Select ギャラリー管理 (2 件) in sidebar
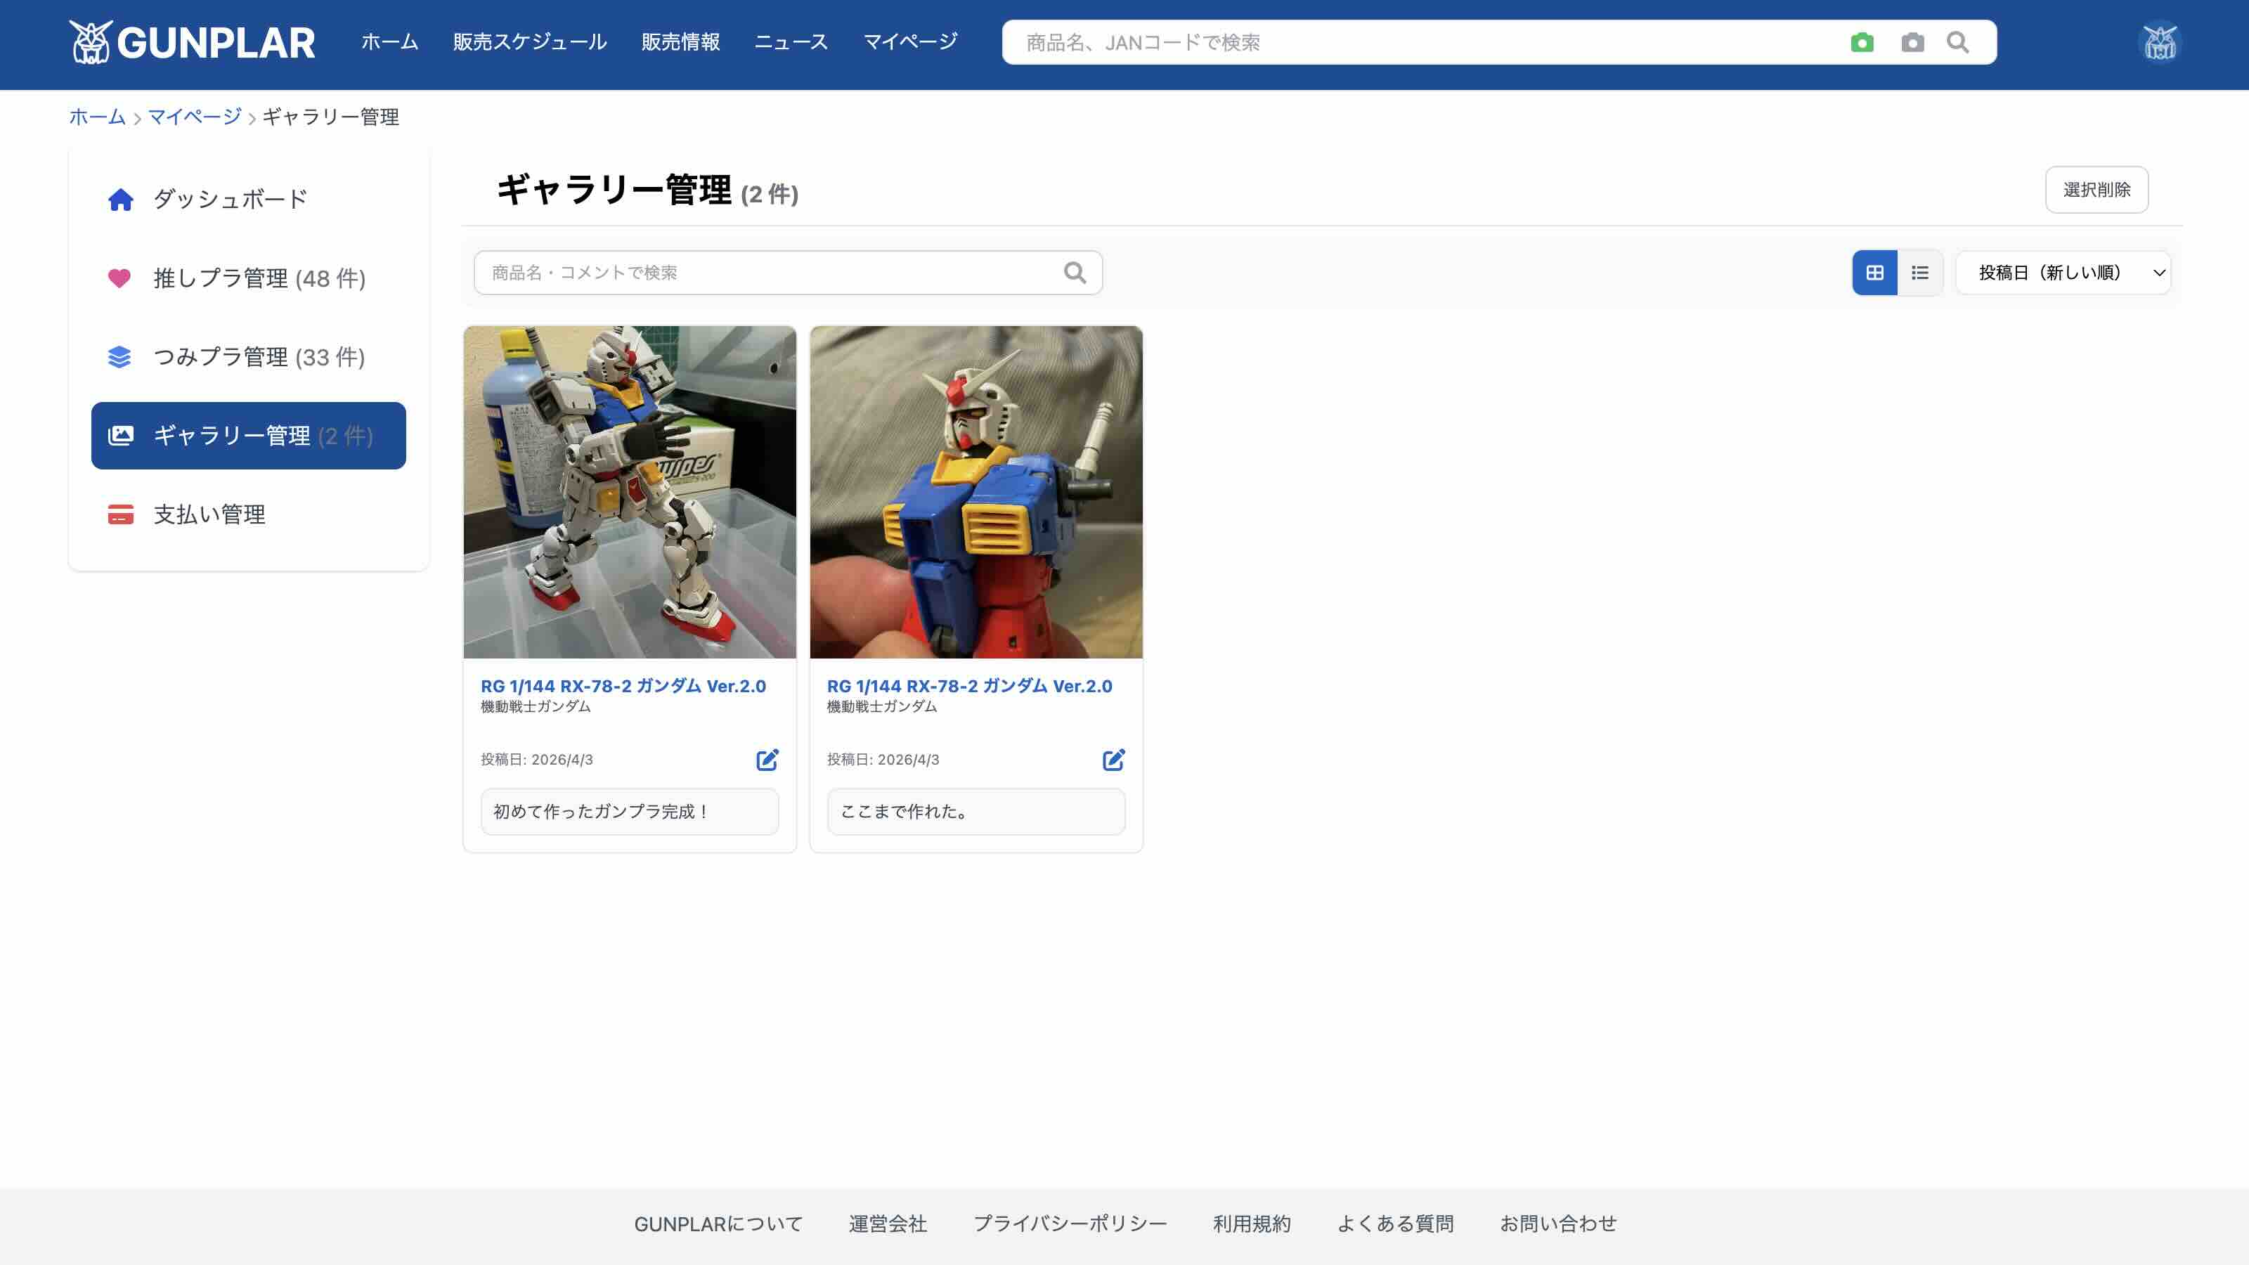This screenshot has width=2249, height=1265. pos(248,436)
